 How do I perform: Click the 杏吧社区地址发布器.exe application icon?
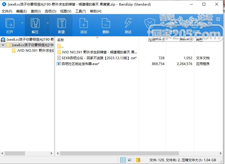(x=59, y=64)
